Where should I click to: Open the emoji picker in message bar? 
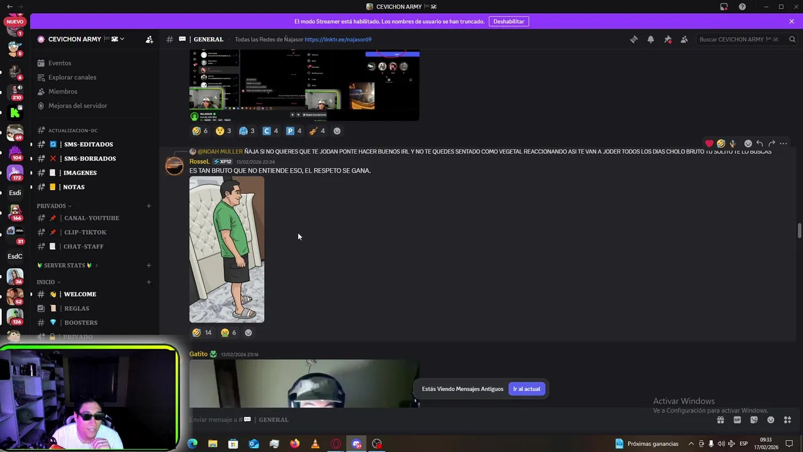[x=771, y=420]
